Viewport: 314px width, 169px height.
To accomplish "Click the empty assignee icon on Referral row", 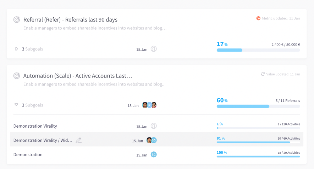I will pos(154,49).
